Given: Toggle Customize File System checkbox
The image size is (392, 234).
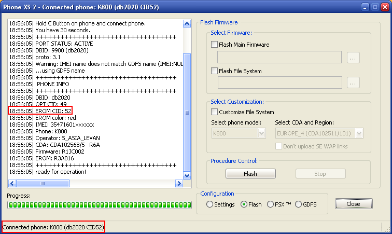Looking at the screenshot, I should (x=215, y=112).
